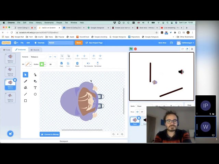The image size is (219, 164).
Task: Click the outline width field
Action: coord(52,64)
